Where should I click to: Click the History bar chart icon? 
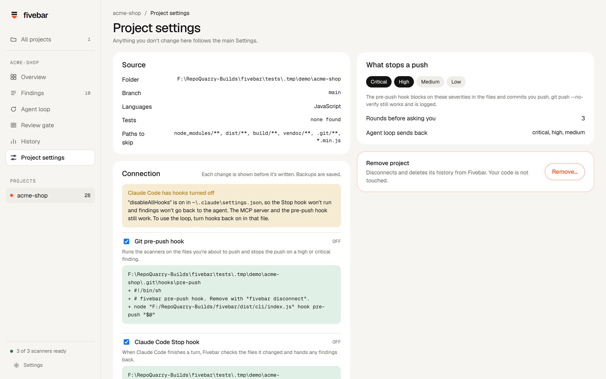tap(14, 142)
